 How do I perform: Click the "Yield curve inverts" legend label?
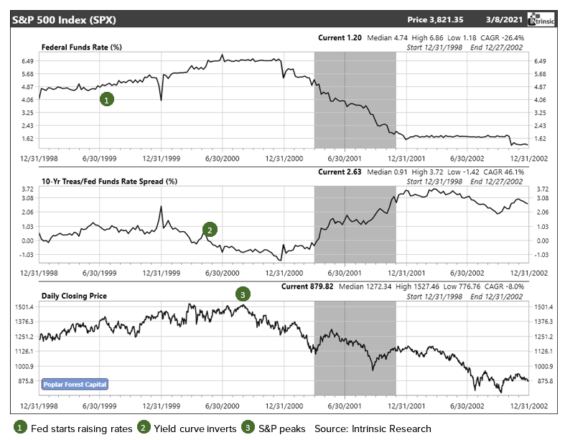point(195,429)
